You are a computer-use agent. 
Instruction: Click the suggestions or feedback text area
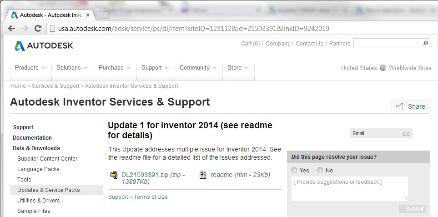coord(349,188)
